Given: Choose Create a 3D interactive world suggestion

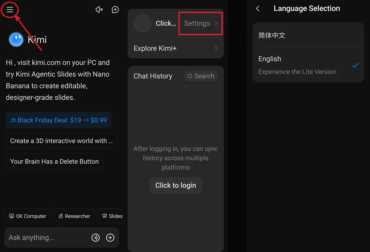Looking at the screenshot, I should pos(61,141).
